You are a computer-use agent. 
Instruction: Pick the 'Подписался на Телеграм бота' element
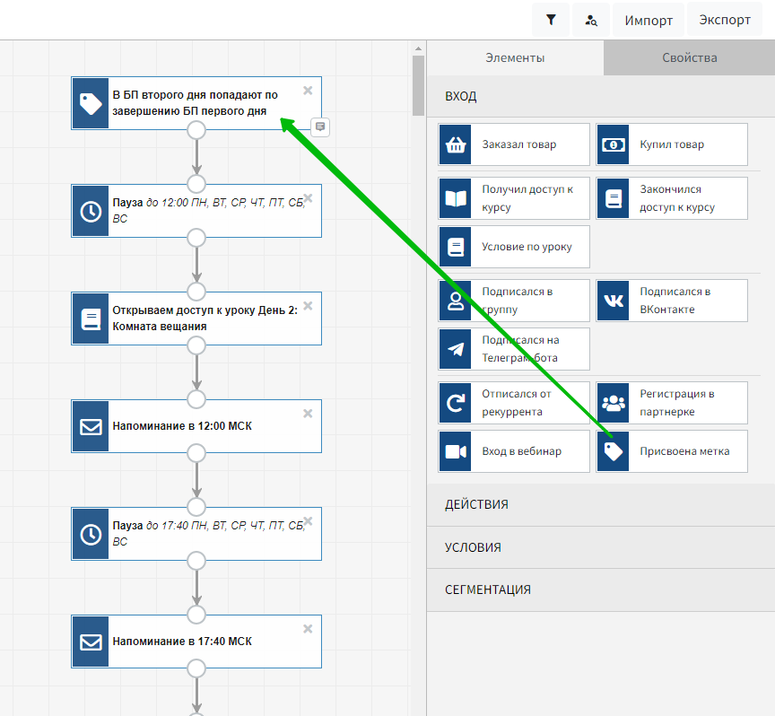514,349
